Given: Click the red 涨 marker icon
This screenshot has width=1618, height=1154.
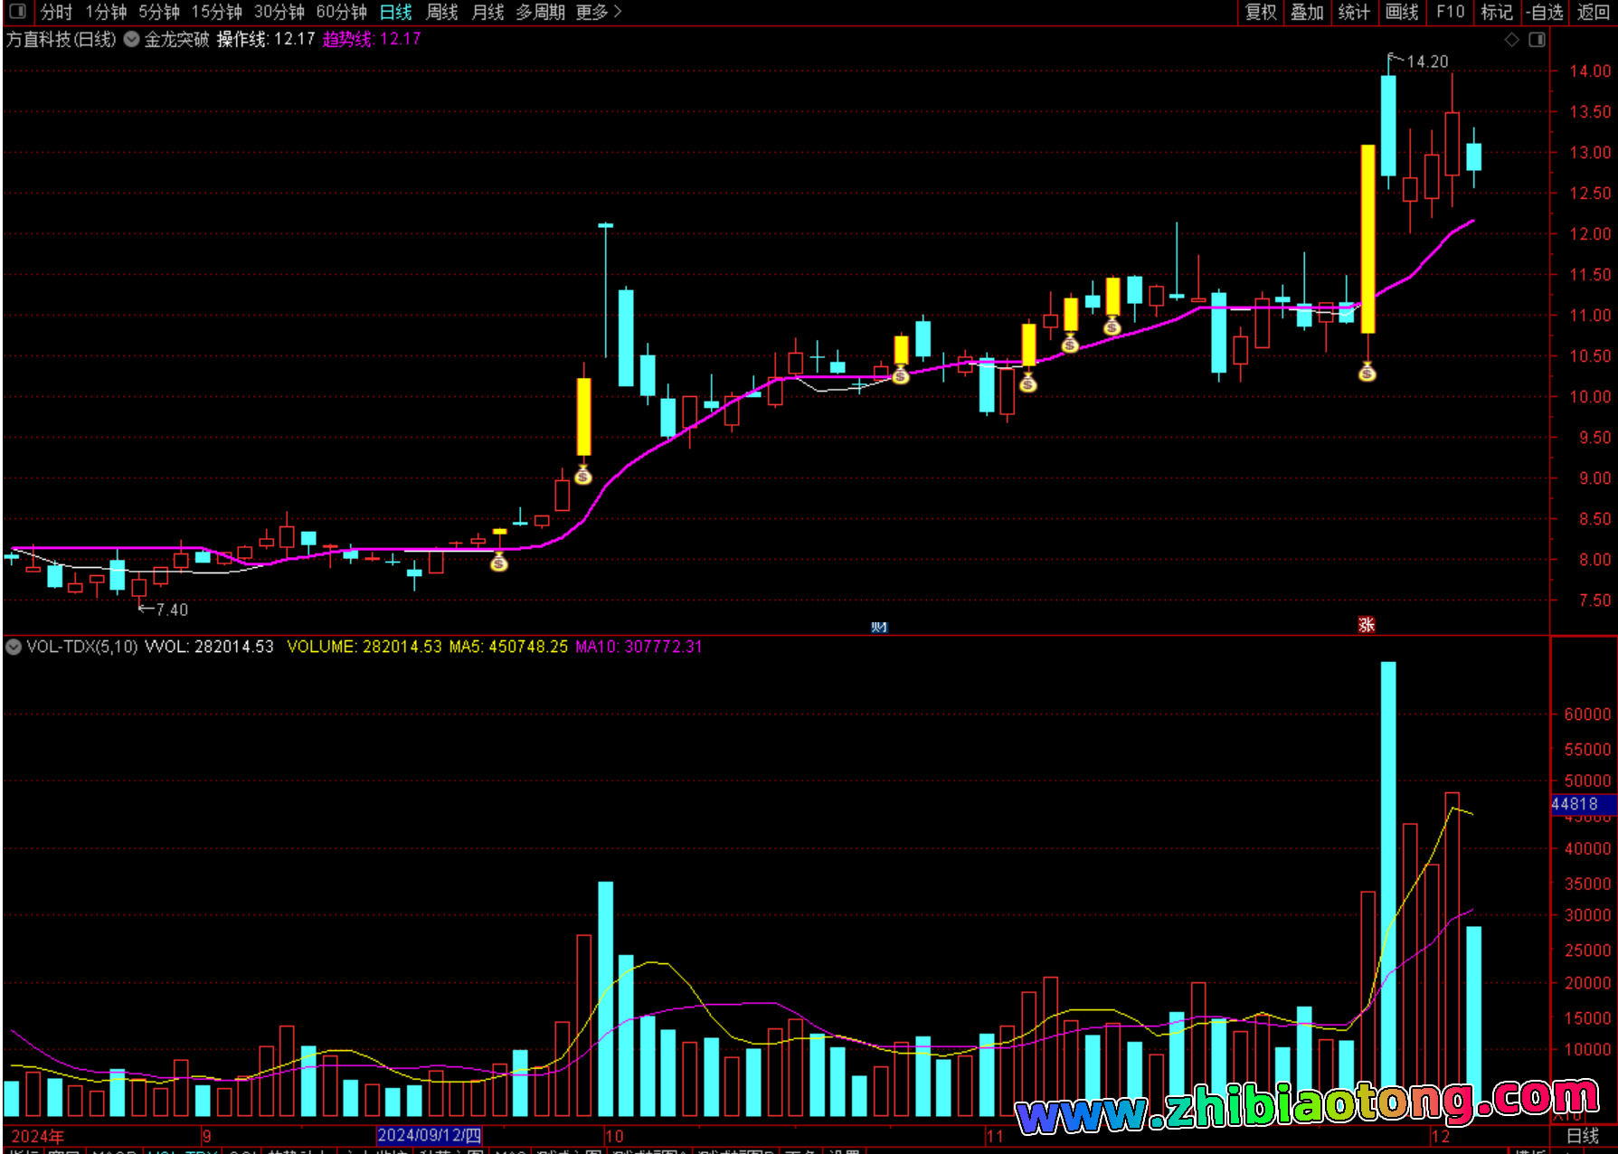Looking at the screenshot, I should pos(1367,625).
